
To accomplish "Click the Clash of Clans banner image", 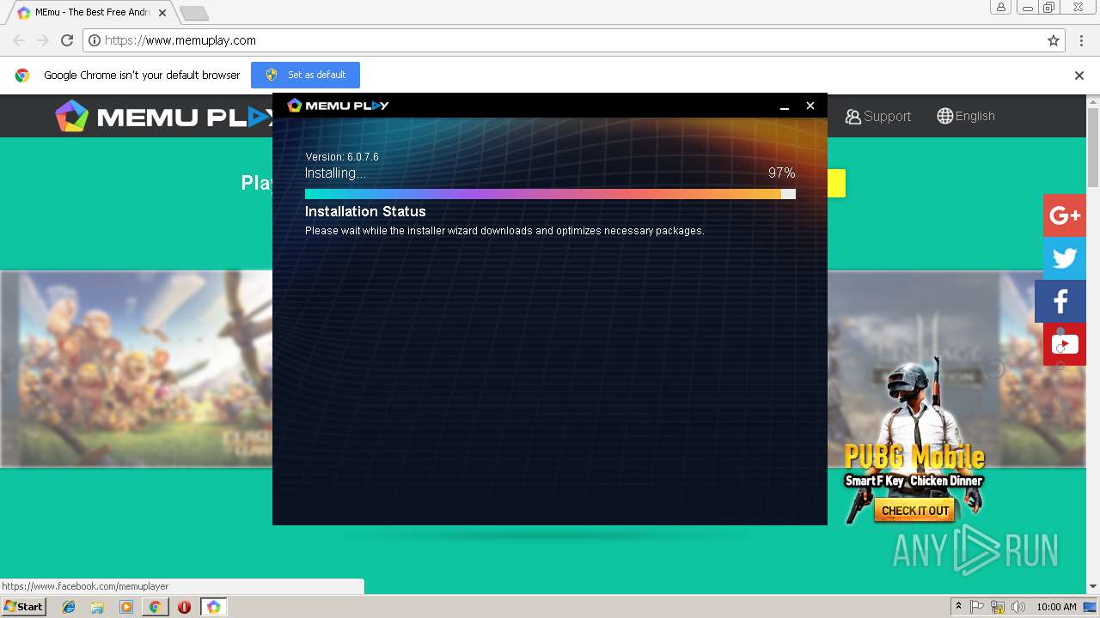I will [x=136, y=369].
